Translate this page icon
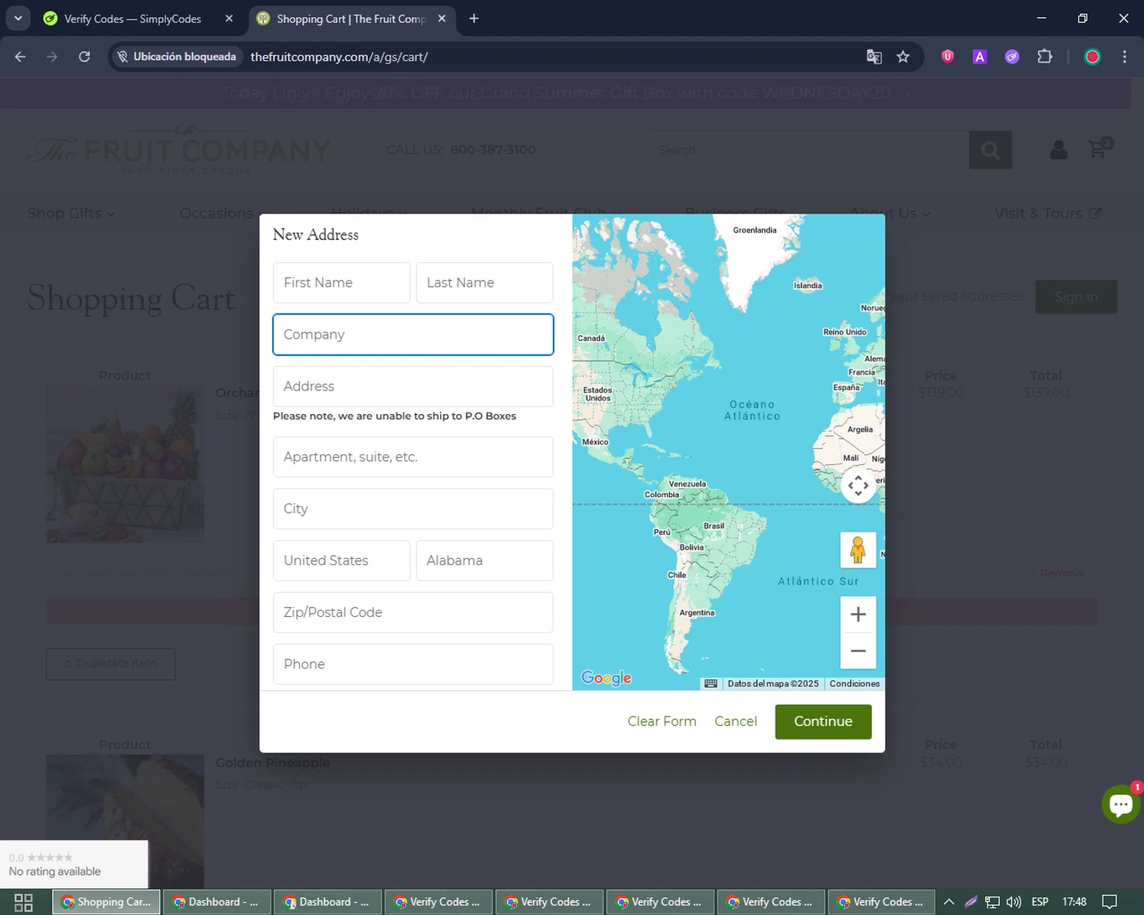This screenshot has height=915, width=1144. tap(874, 56)
